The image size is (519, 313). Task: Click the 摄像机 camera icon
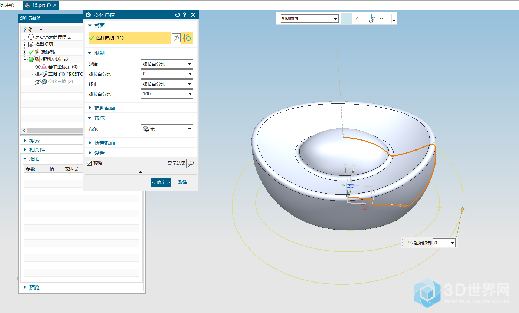37,52
